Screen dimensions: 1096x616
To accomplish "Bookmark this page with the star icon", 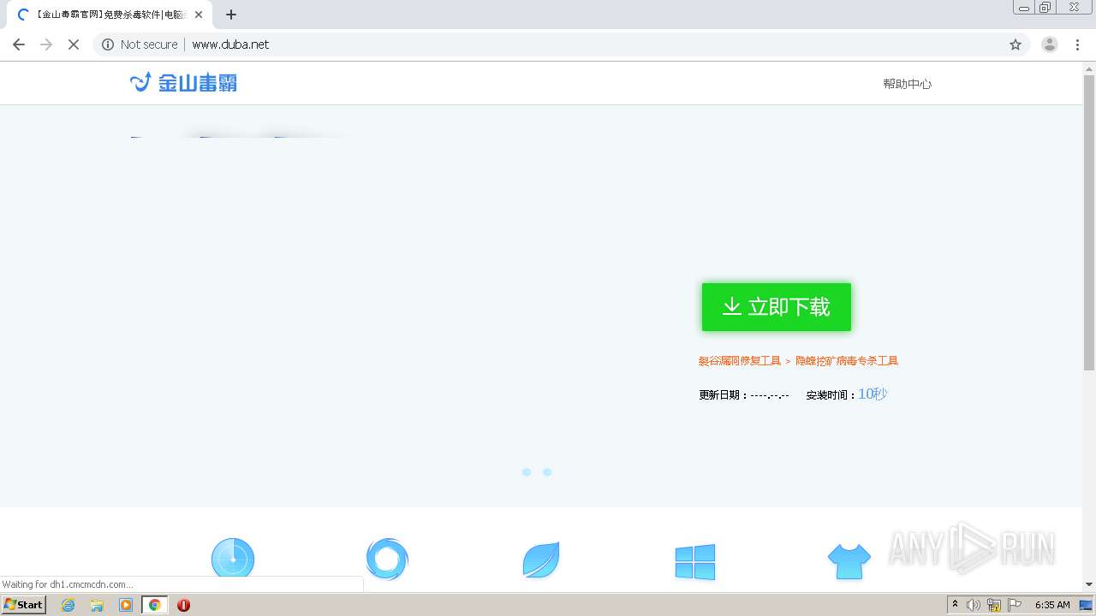I will click(1016, 44).
